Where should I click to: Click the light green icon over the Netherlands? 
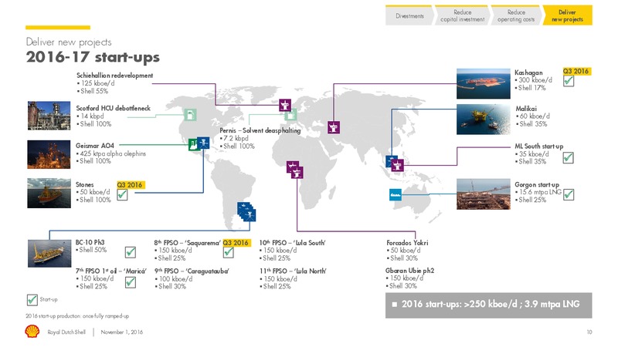pos(291,114)
